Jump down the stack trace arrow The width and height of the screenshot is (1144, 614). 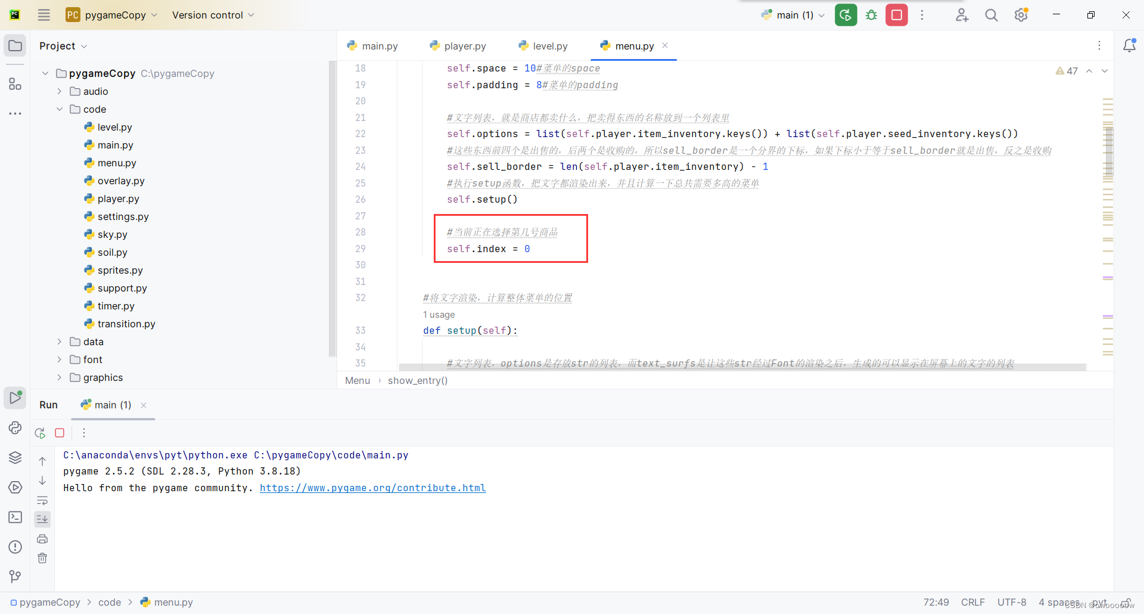click(42, 480)
